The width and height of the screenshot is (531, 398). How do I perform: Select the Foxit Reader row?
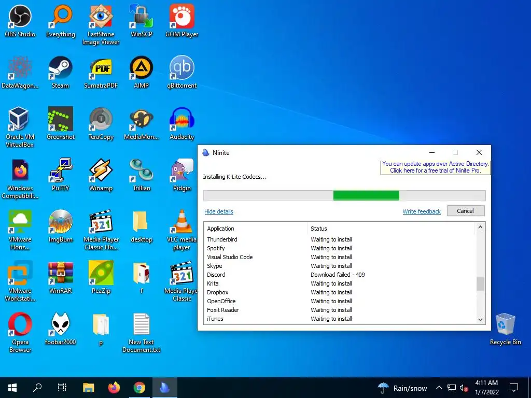coord(340,310)
